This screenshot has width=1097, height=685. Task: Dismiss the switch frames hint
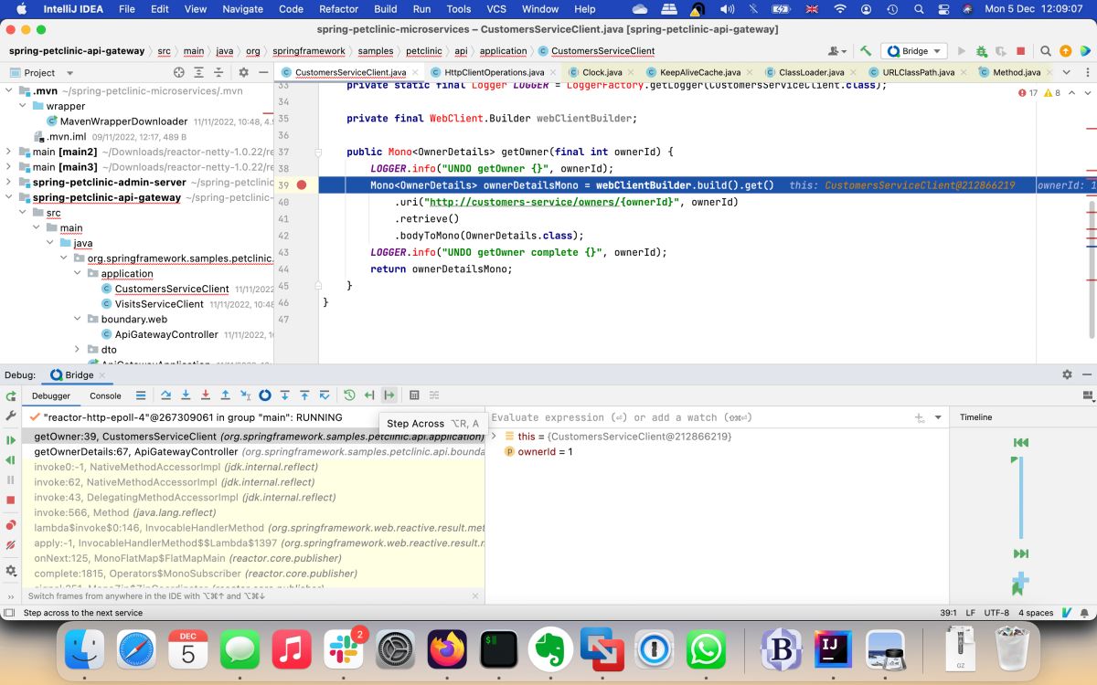pos(474,595)
